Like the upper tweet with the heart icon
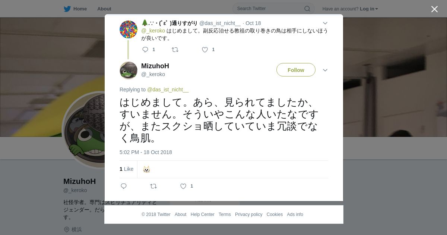 coord(205,50)
